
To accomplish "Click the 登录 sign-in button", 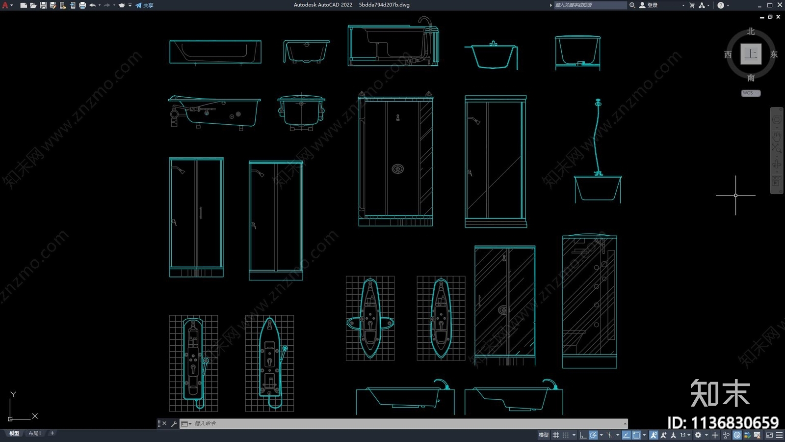I will pyautogui.click(x=649, y=5).
